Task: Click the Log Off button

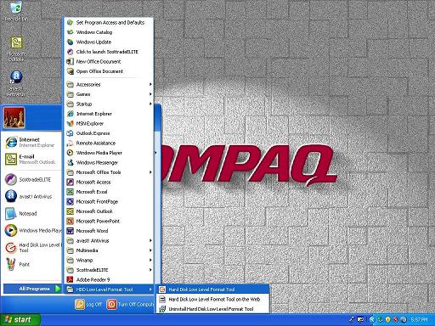Action: (x=88, y=305)
